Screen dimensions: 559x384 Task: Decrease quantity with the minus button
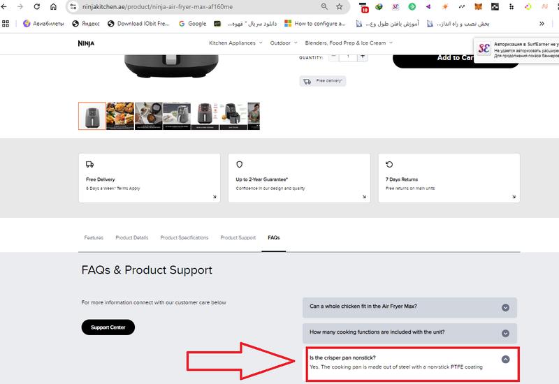point(333,57)
